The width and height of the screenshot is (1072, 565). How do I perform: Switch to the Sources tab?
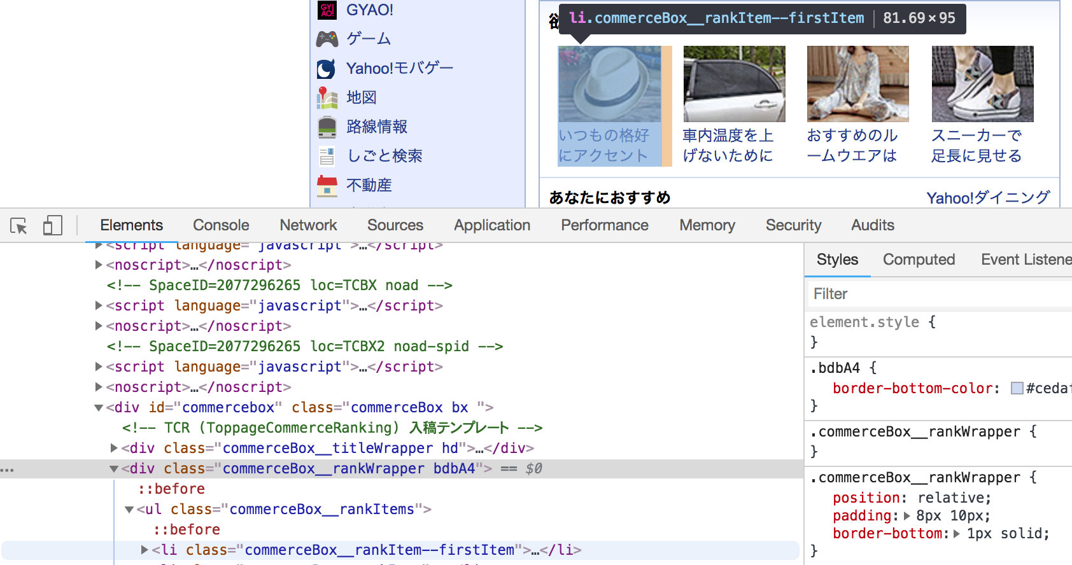(395, 225)
